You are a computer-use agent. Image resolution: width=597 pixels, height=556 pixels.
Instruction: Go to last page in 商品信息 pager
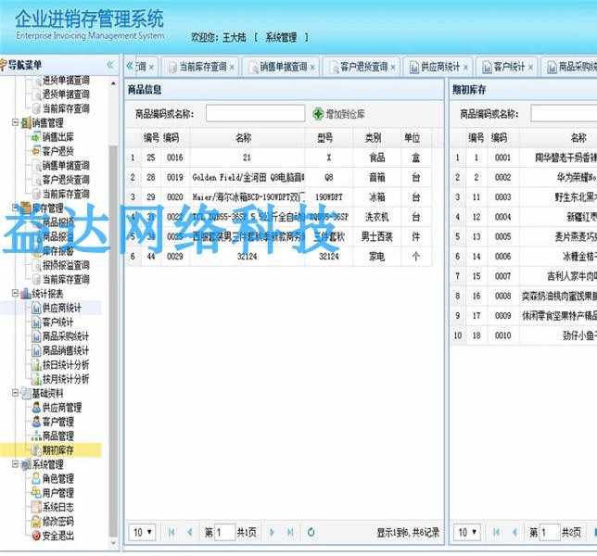coord(290,532)
